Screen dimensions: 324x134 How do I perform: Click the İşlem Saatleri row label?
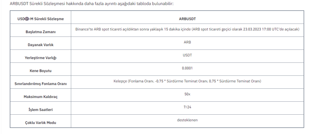(40, 110)
